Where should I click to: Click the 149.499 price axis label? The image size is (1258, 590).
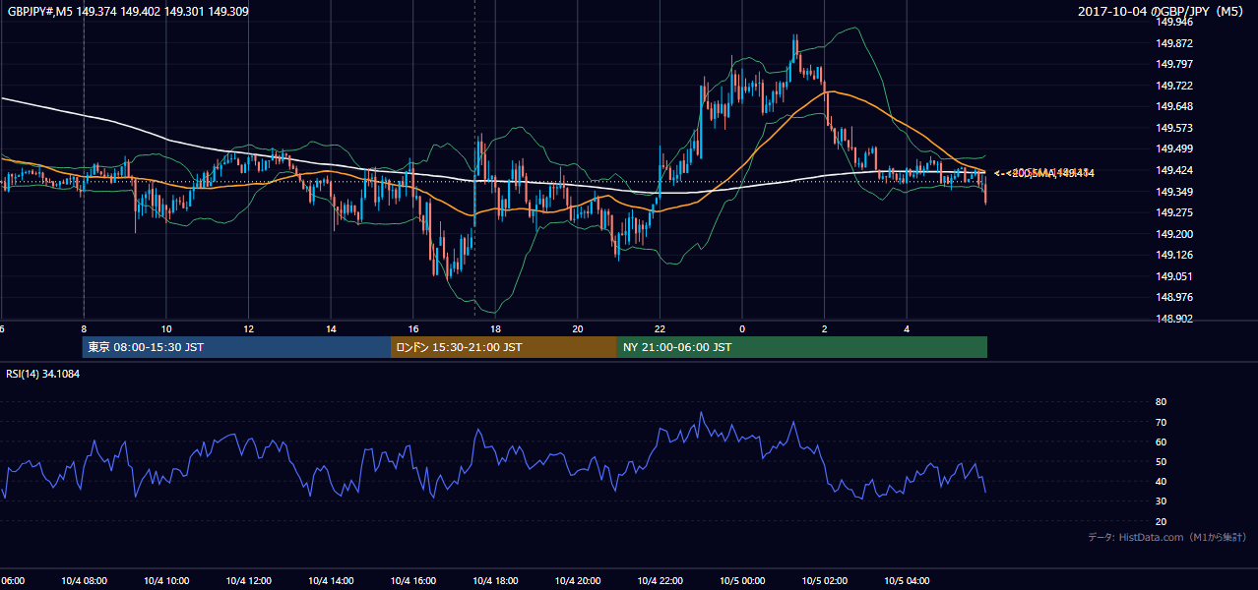(x=1174, y=148)
